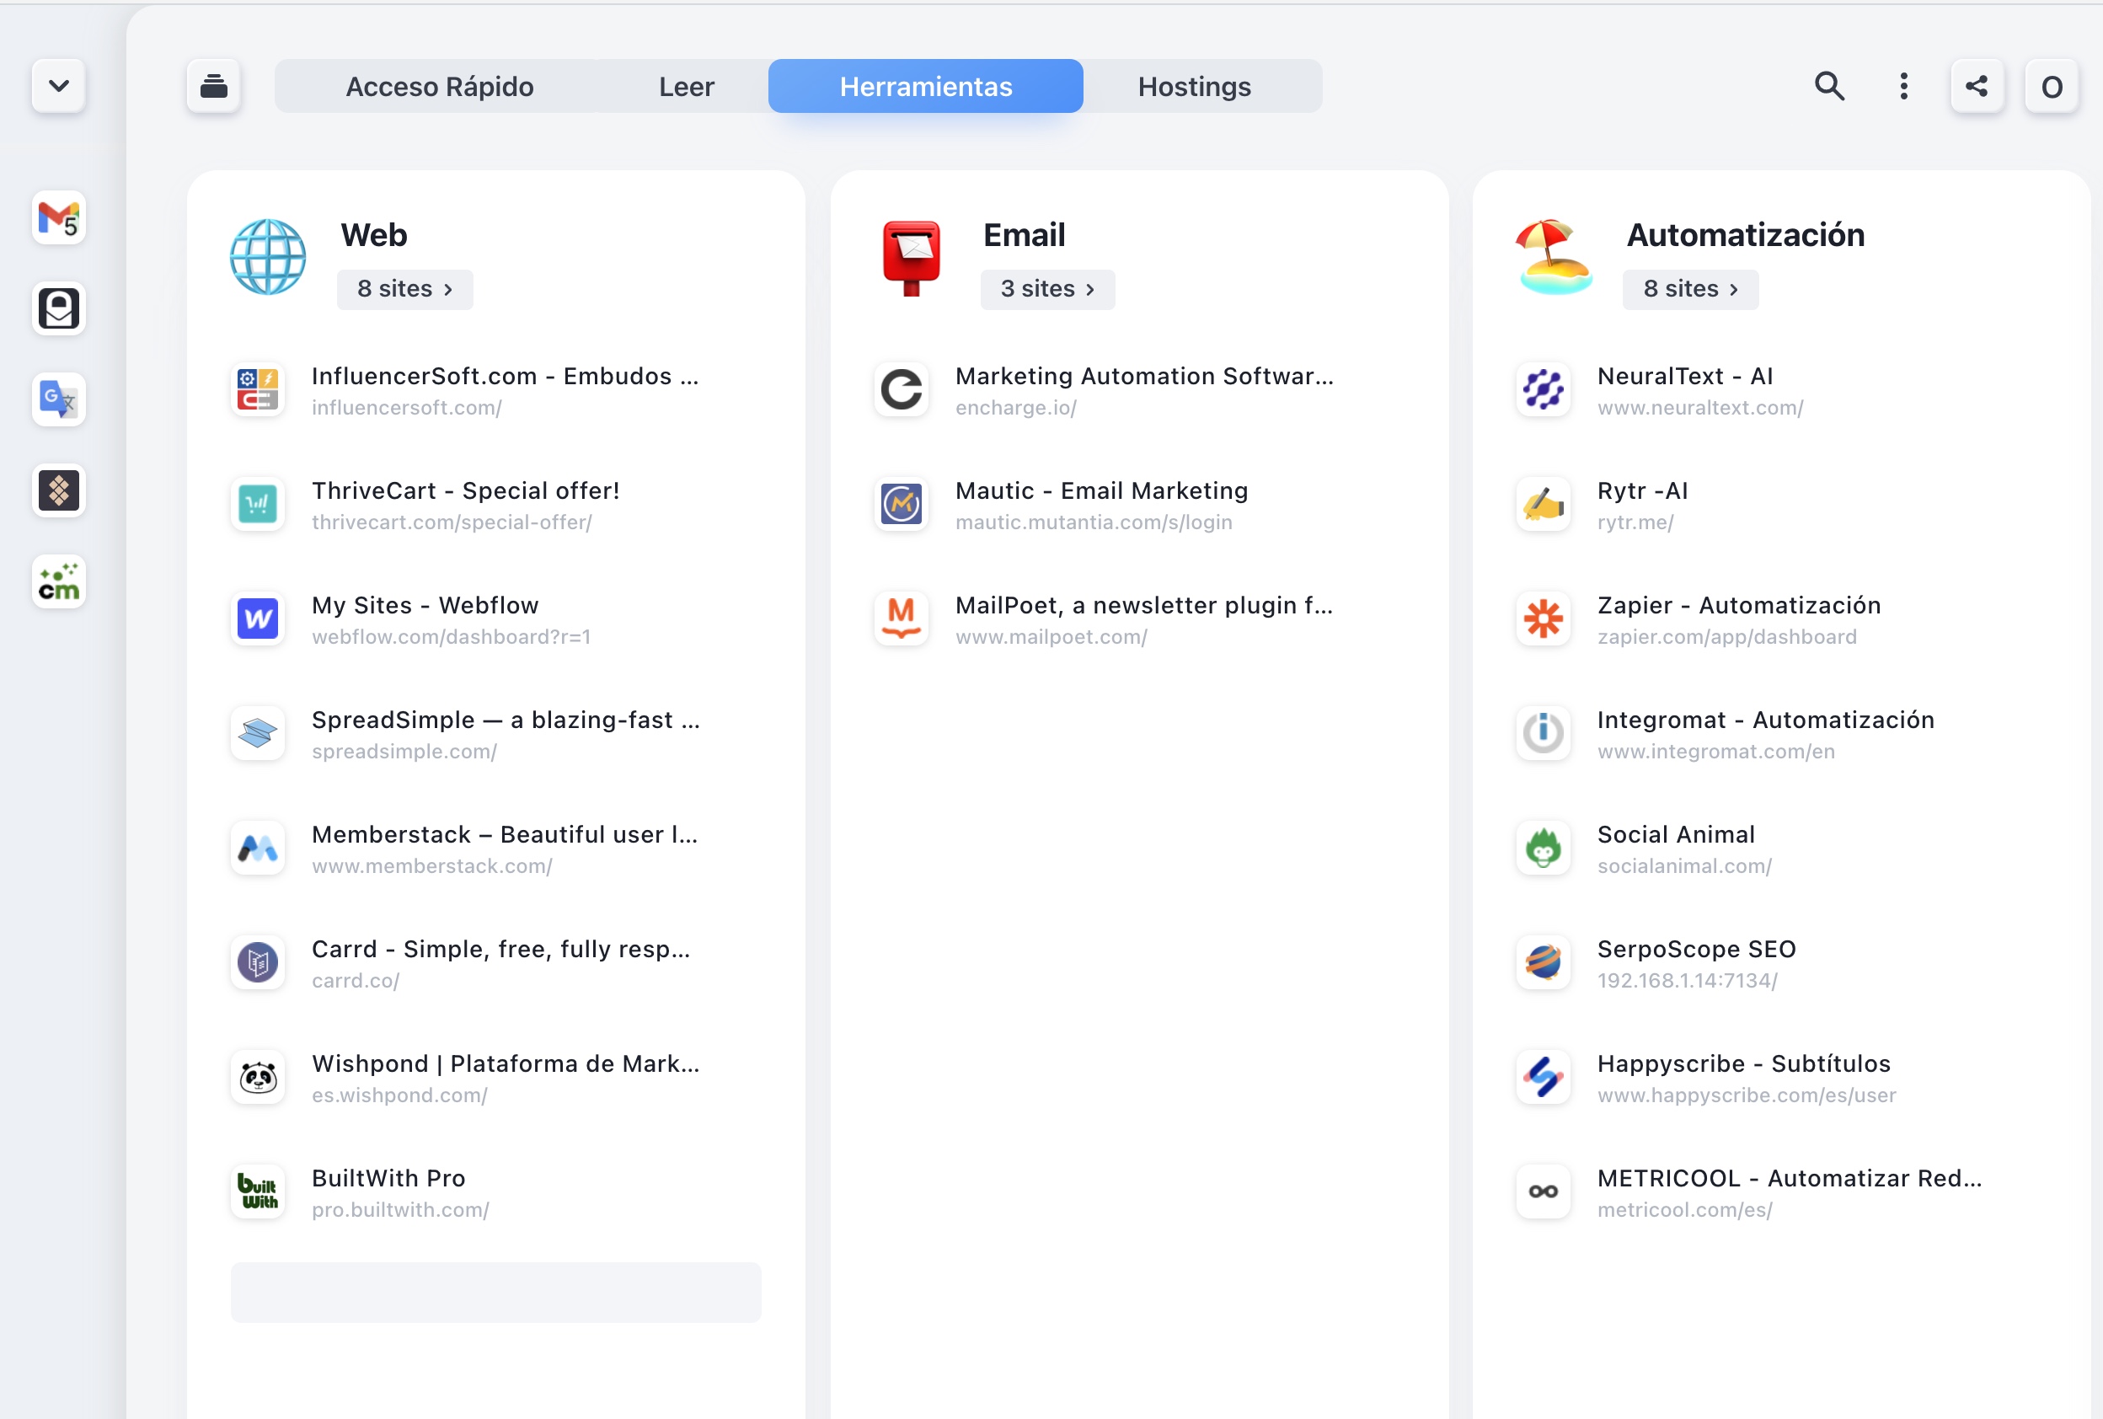2103x1419 pixels.
Task: Click 'spreadsimple.com/' URL text
Action: (404, 751)
